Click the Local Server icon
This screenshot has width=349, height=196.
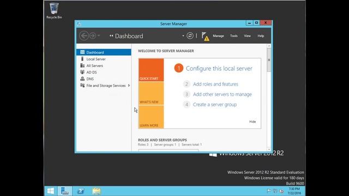click(x=82, y=59)
